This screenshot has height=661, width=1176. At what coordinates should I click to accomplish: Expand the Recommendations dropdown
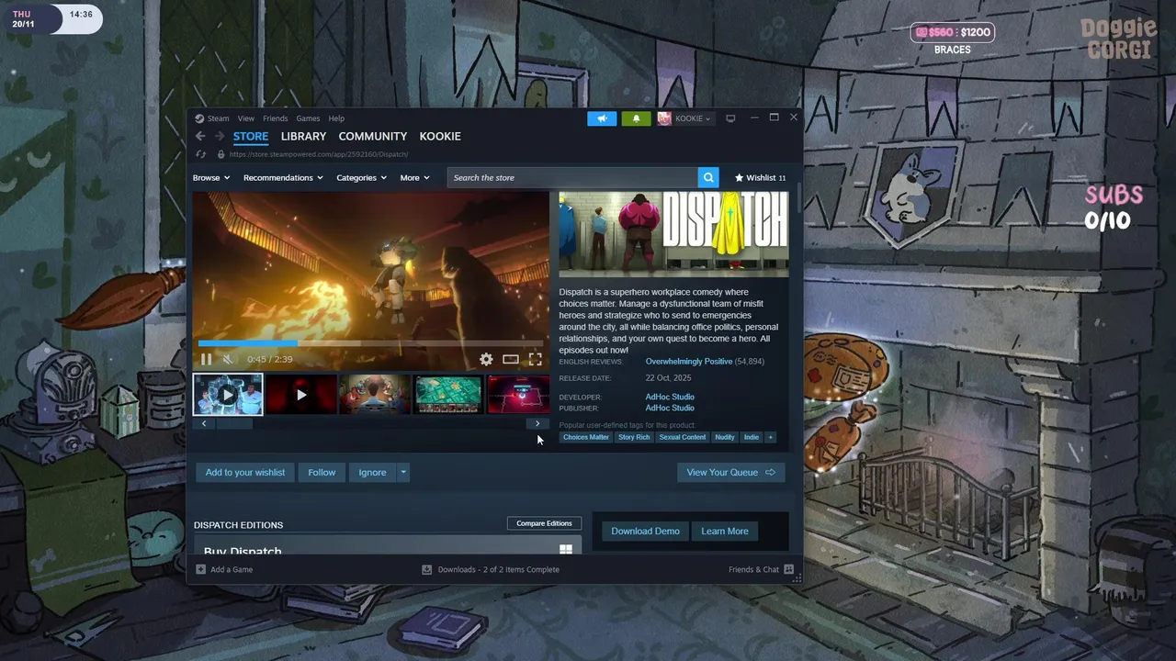[283, 177]
